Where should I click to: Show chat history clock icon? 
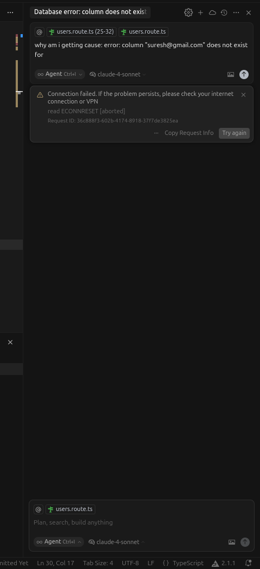224,12
